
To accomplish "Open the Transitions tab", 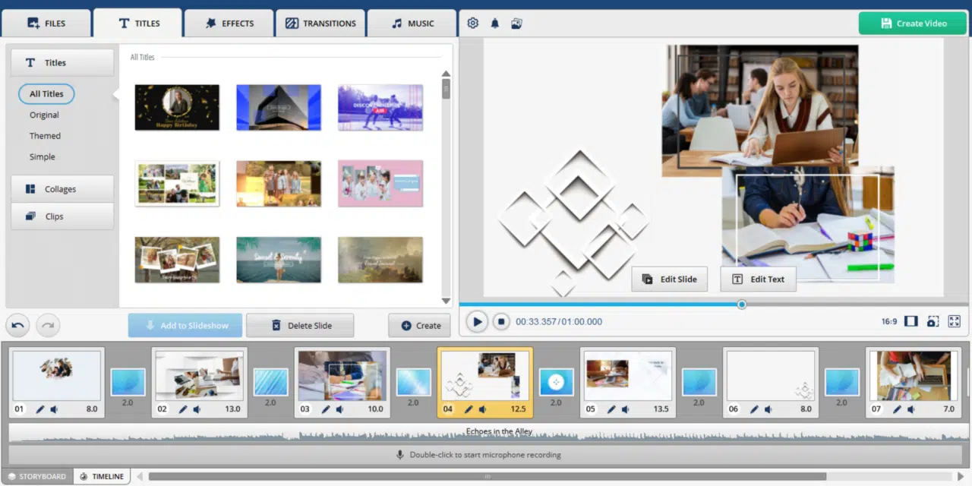I will click(320, 24).
